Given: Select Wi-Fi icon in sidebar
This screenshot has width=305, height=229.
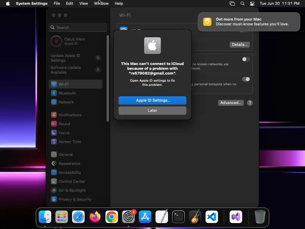Looking at the screenshot, I should tap(54, 84).
